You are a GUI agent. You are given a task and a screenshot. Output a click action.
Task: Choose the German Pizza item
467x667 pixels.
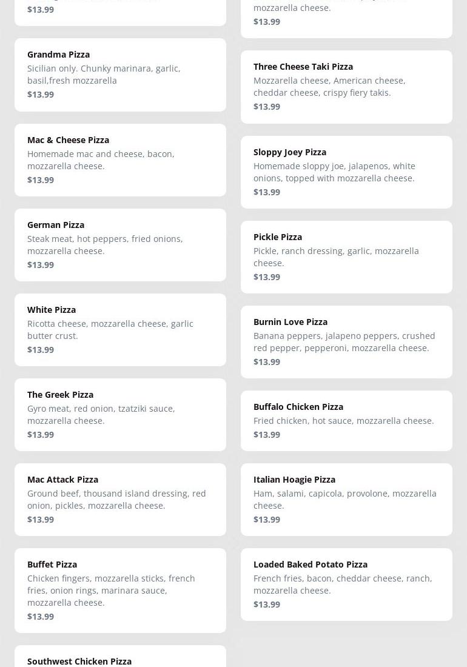pyautogui.click(x=120, y=245)
